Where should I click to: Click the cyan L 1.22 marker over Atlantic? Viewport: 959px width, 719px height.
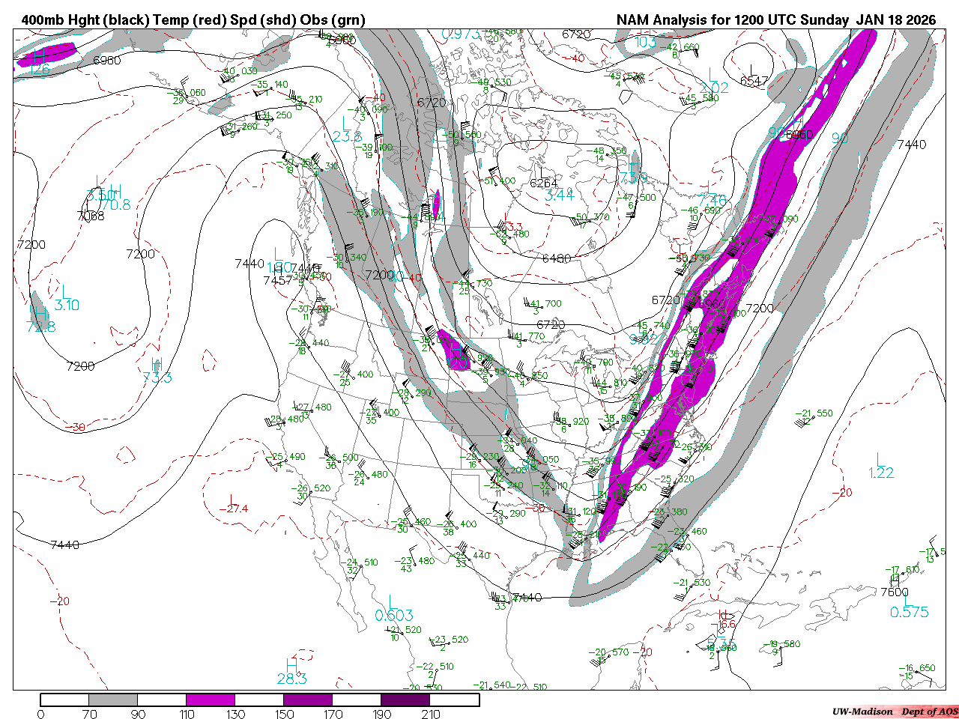pos(882,466)
